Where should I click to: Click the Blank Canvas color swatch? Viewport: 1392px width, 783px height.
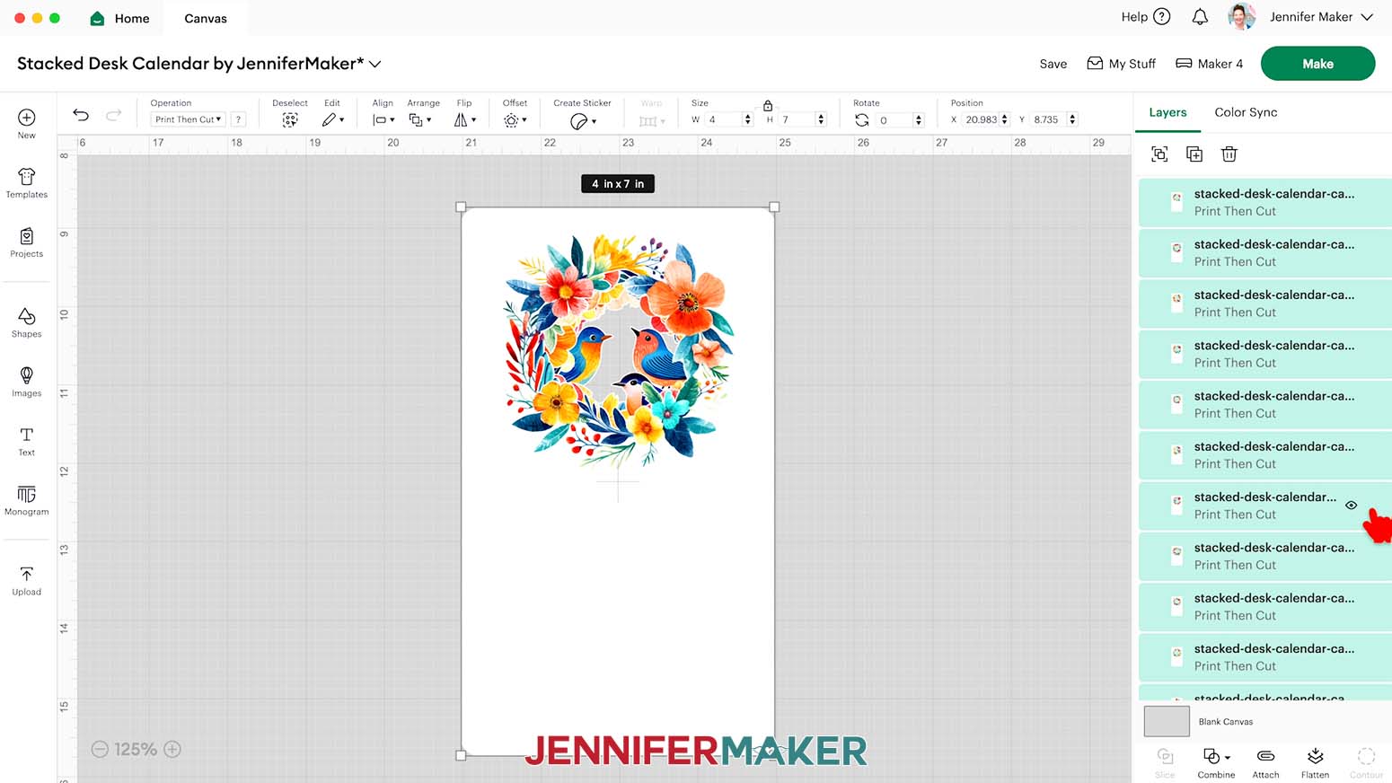point(1167,721)
